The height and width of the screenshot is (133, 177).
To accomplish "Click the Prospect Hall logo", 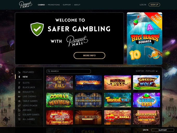I will tap(26, 5).
